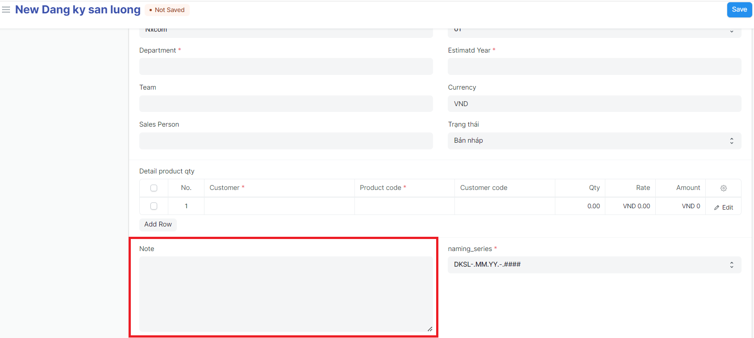The image size is (754, 338).
Task: Click the Sales Person field
Action: point(286,141)
